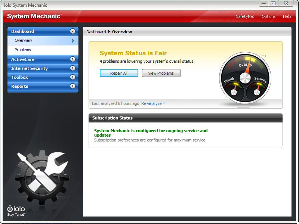
Task: Click the Repair All button
Action: coord(119,73)
